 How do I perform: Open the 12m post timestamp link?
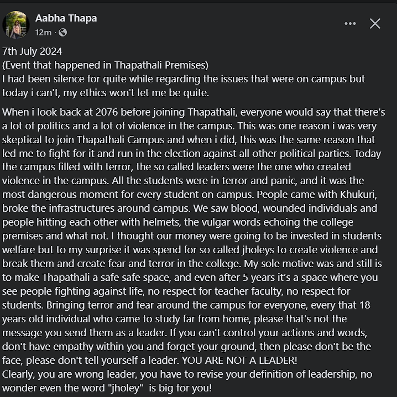43,33
